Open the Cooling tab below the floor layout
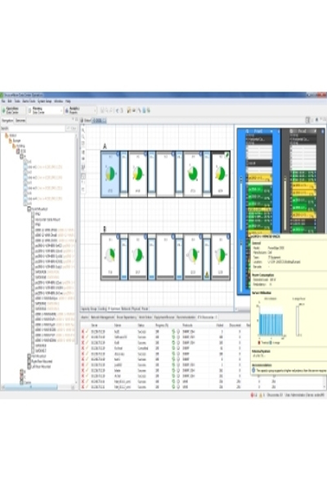327x491 pixels. (x=102, y=309)
